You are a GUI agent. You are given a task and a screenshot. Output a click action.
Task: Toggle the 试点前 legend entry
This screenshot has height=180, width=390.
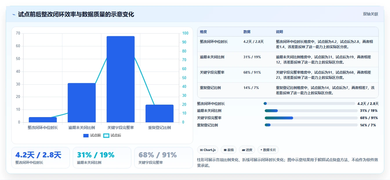(92, 135)
